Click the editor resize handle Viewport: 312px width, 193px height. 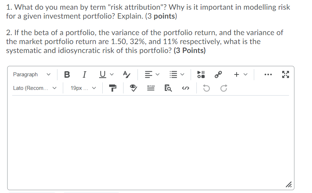pos(289,185)
